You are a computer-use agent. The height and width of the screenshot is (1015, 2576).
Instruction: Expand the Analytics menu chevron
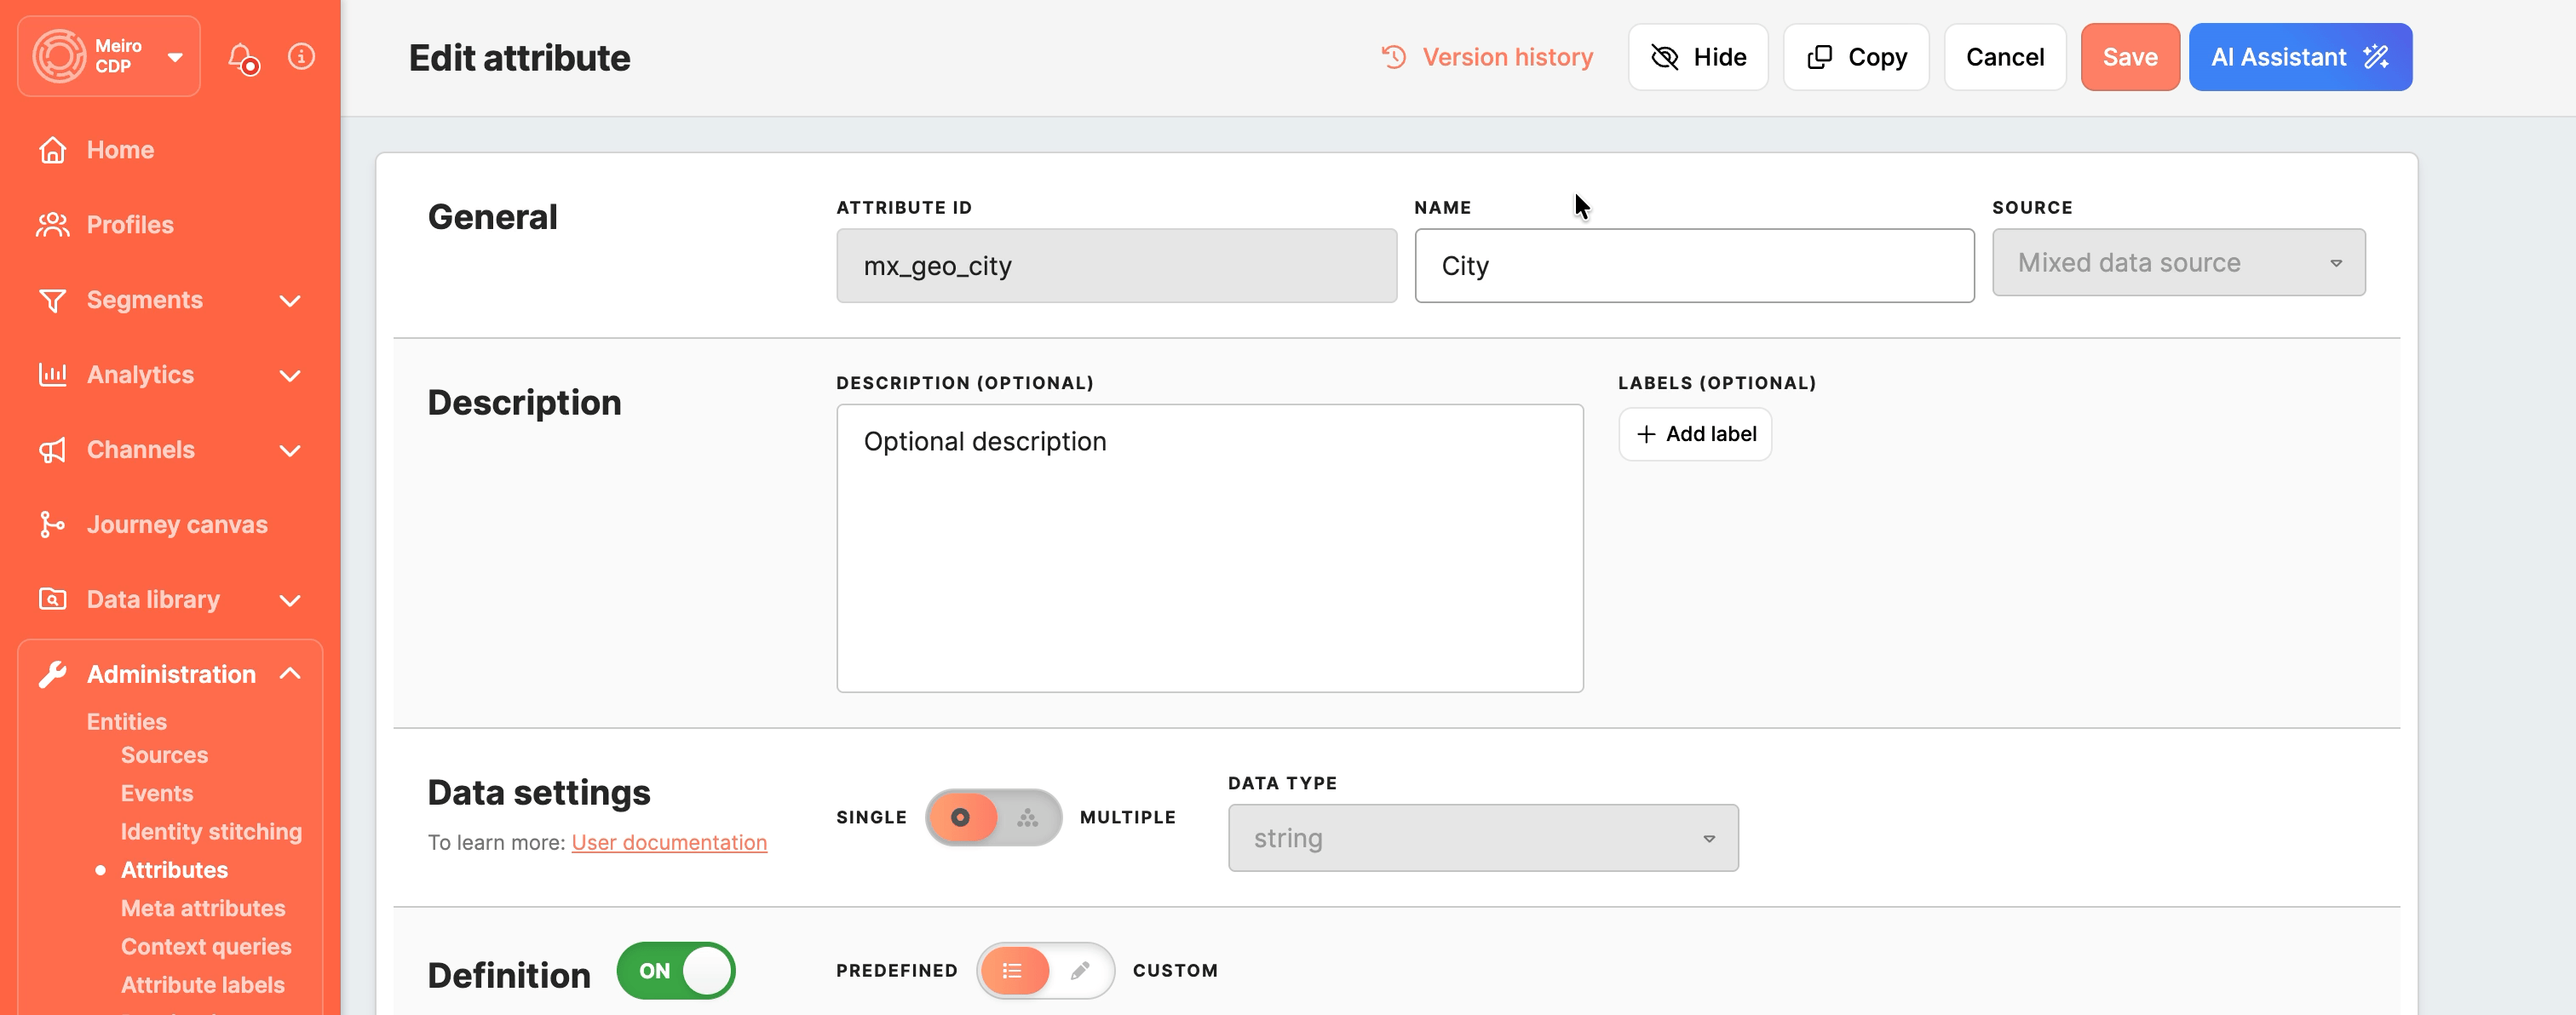[x=290, y=376]
